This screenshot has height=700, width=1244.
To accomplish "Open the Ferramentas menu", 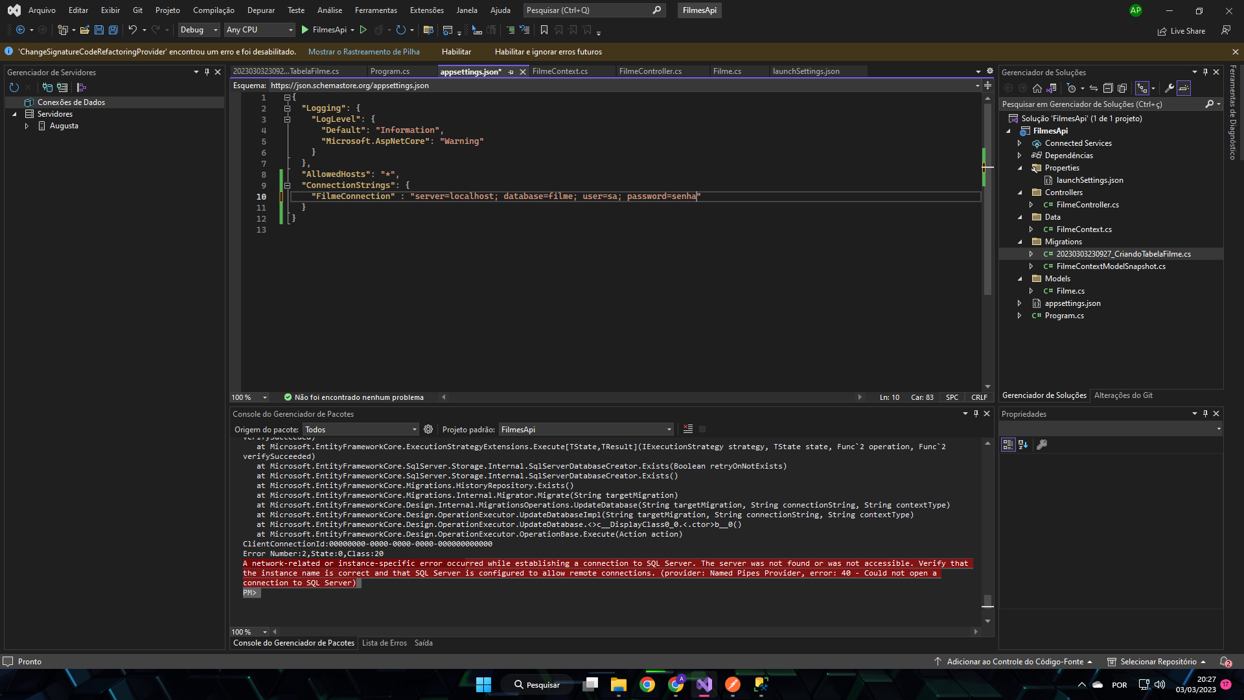I will 376,10.
